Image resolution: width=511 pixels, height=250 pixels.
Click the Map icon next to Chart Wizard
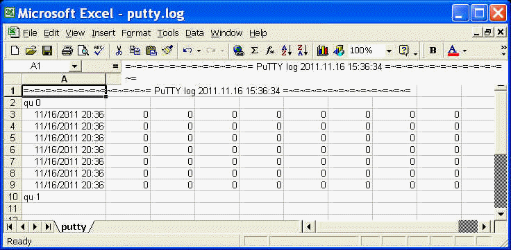click(339, 51)
